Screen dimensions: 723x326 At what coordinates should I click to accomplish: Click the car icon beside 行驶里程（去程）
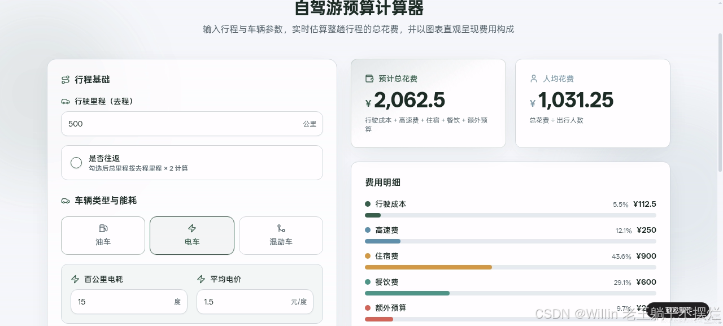(66, 101)
